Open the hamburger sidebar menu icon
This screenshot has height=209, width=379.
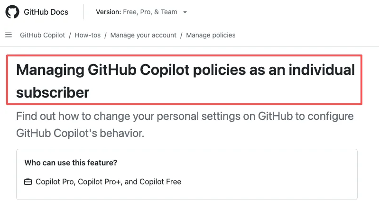(x=9, y=35)
